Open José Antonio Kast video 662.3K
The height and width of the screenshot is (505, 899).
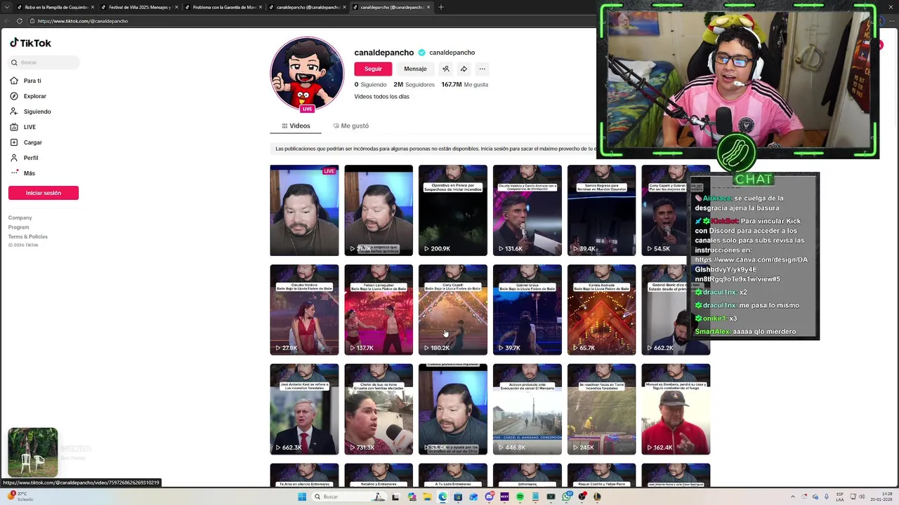[x=304, y=410]
